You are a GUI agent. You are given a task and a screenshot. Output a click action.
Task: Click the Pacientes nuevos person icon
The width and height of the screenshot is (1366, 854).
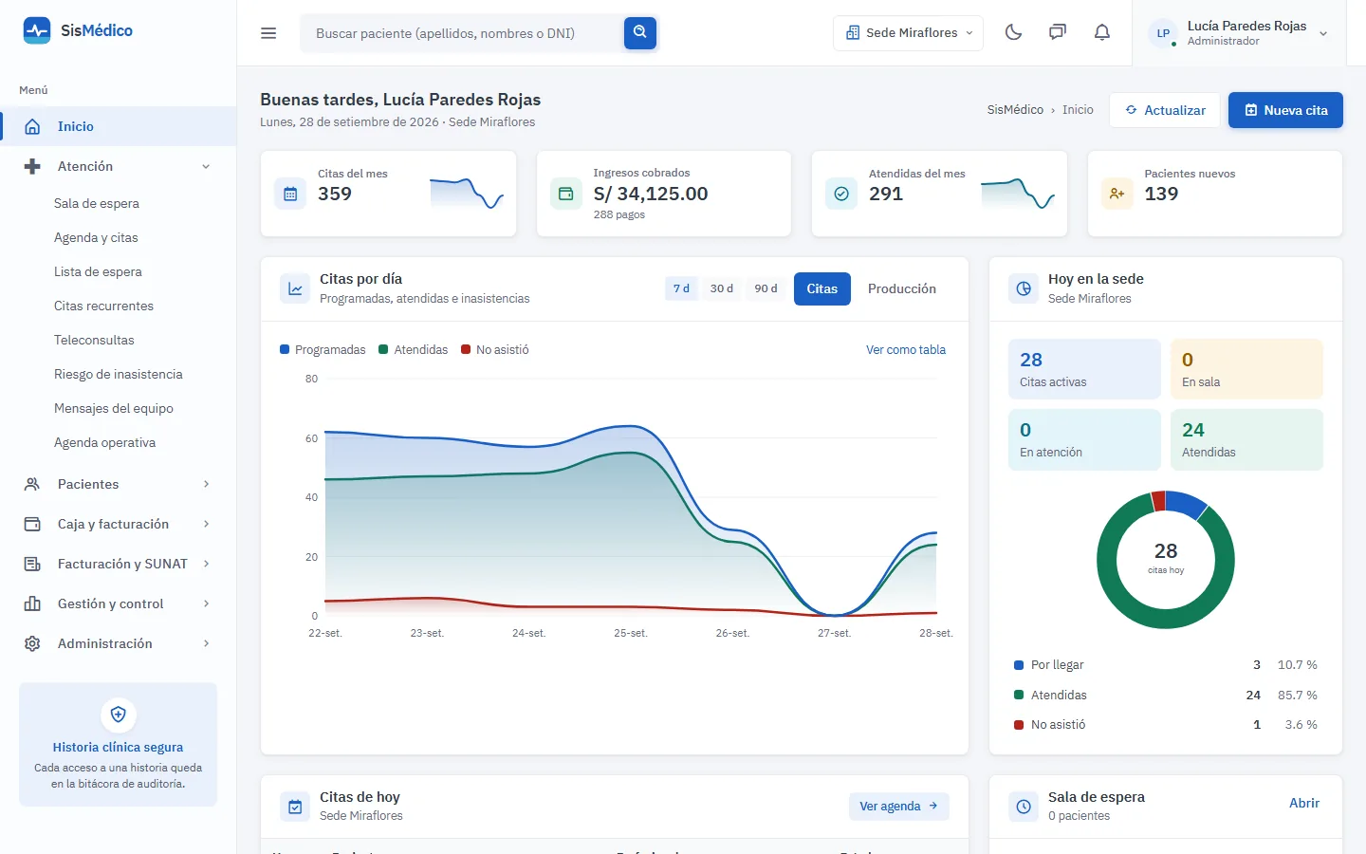[1117, 194]
